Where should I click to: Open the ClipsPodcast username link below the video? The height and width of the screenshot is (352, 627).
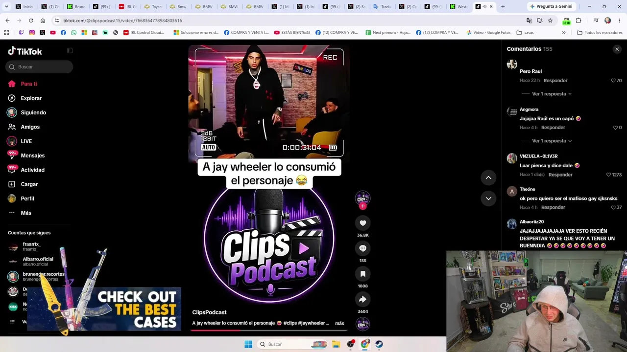pyautogui.click(x=209, y=312)
